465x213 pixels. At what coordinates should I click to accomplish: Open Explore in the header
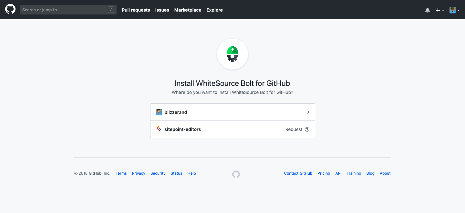[x=214, y=10]
